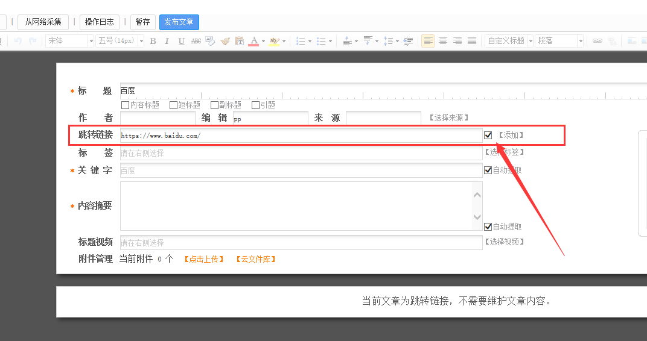Click the 编辑 input containing pp
Viewport: 647px width, 341px height.
[x=270, y=118]
